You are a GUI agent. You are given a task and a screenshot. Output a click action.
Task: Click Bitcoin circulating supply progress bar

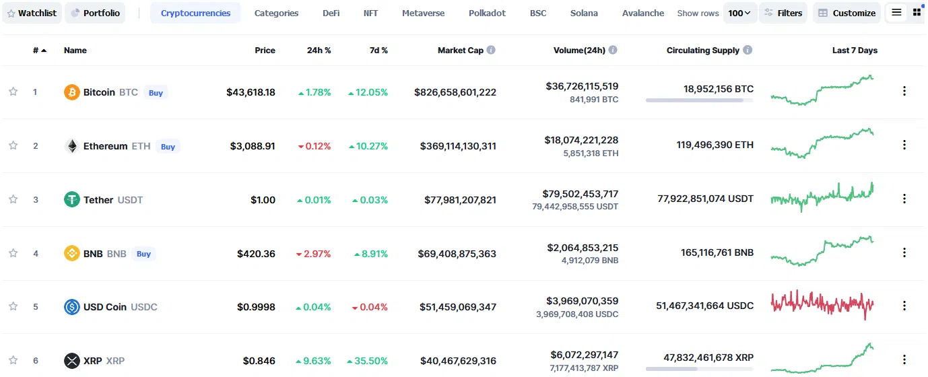pyautogui.click(x=700, y=100)
